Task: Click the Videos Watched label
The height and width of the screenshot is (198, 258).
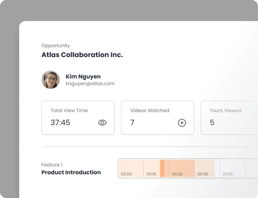Action: point(150,111)
